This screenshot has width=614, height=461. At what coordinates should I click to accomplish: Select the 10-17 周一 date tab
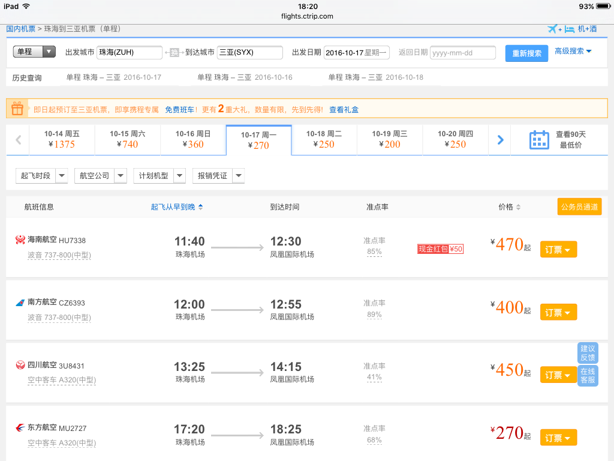pos(258,140)
